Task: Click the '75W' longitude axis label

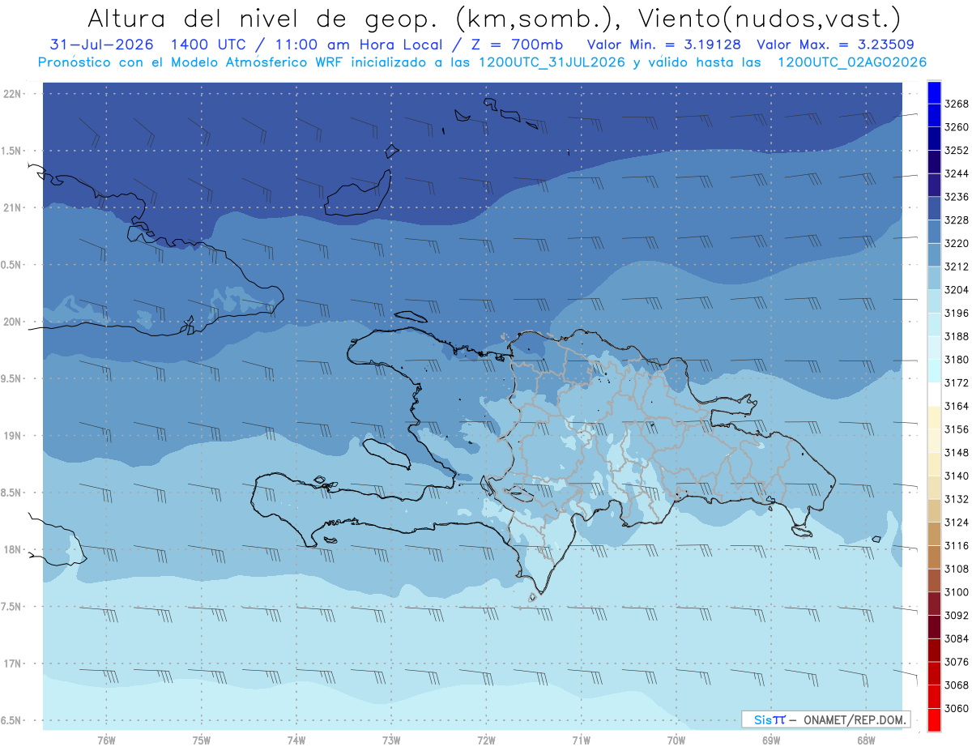Action: tap(202, 740)
